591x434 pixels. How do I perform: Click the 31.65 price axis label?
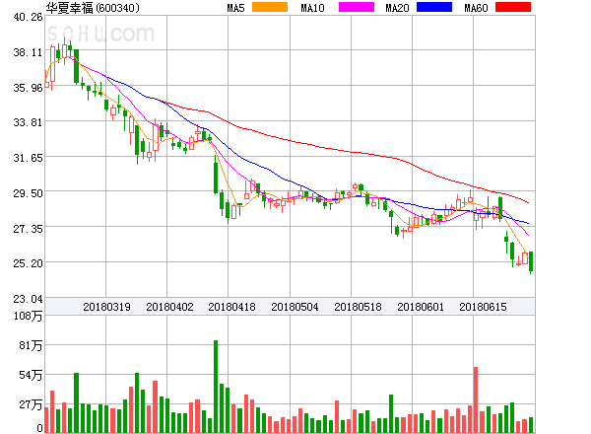point(28,158)
